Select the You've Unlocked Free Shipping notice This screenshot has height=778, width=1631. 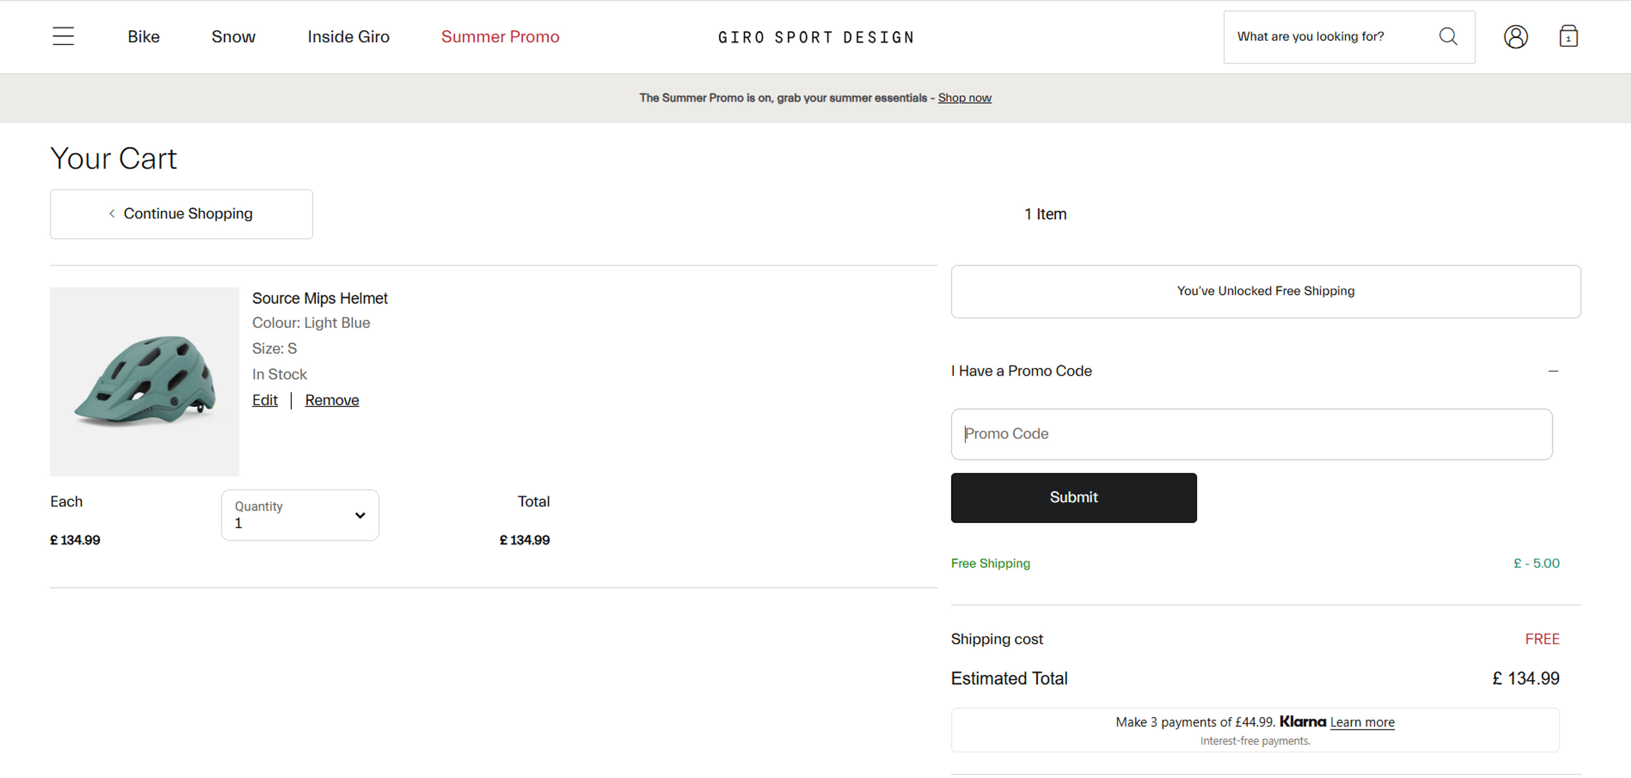[1266, 291]
